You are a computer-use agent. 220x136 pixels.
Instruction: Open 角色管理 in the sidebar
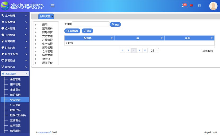(15, 79)
